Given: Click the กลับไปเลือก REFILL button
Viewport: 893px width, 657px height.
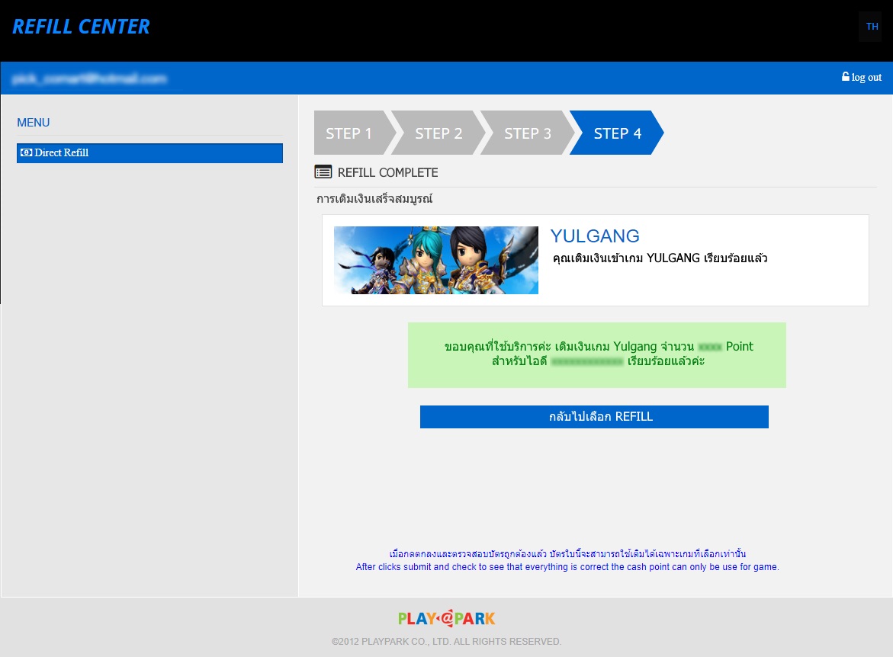Looking at the screenshot, I should 594,417.
